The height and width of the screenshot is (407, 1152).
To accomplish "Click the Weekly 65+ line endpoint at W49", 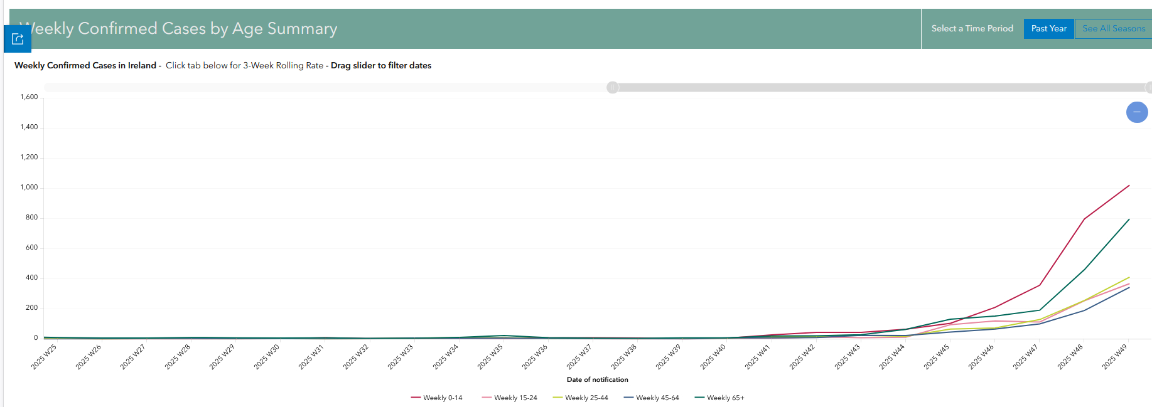I will 1129,219.
